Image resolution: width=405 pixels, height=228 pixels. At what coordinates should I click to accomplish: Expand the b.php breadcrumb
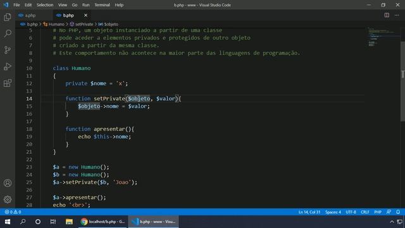(x=32, y=24)
